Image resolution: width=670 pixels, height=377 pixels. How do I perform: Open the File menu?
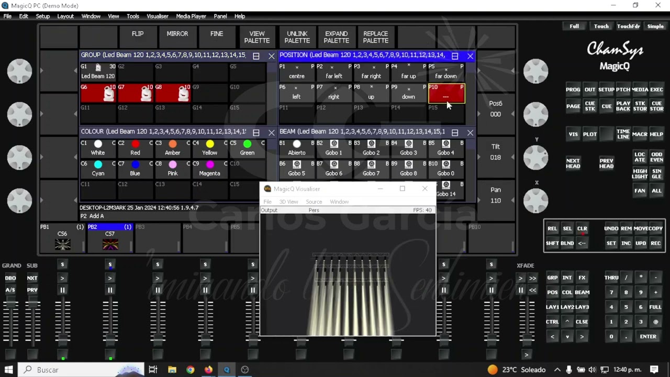7,16
